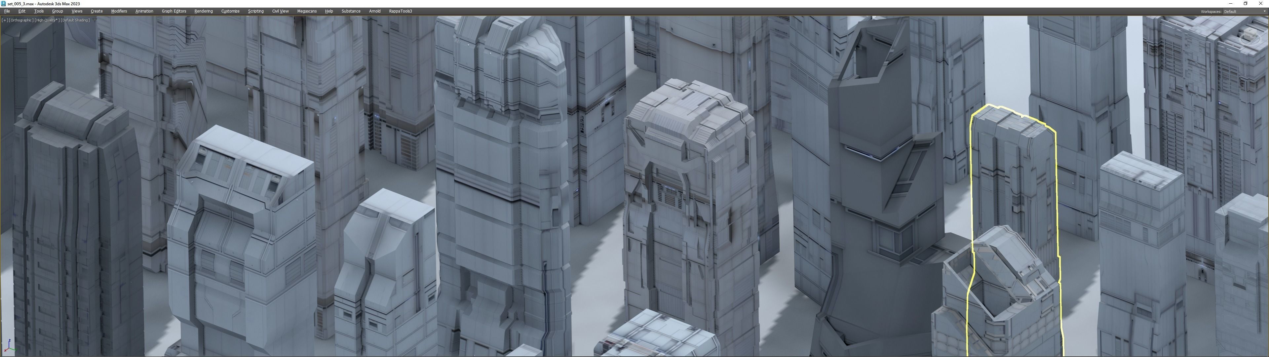Restore down the 3ds Max window
This screenshot has width=1269, height=357.
1245,3
